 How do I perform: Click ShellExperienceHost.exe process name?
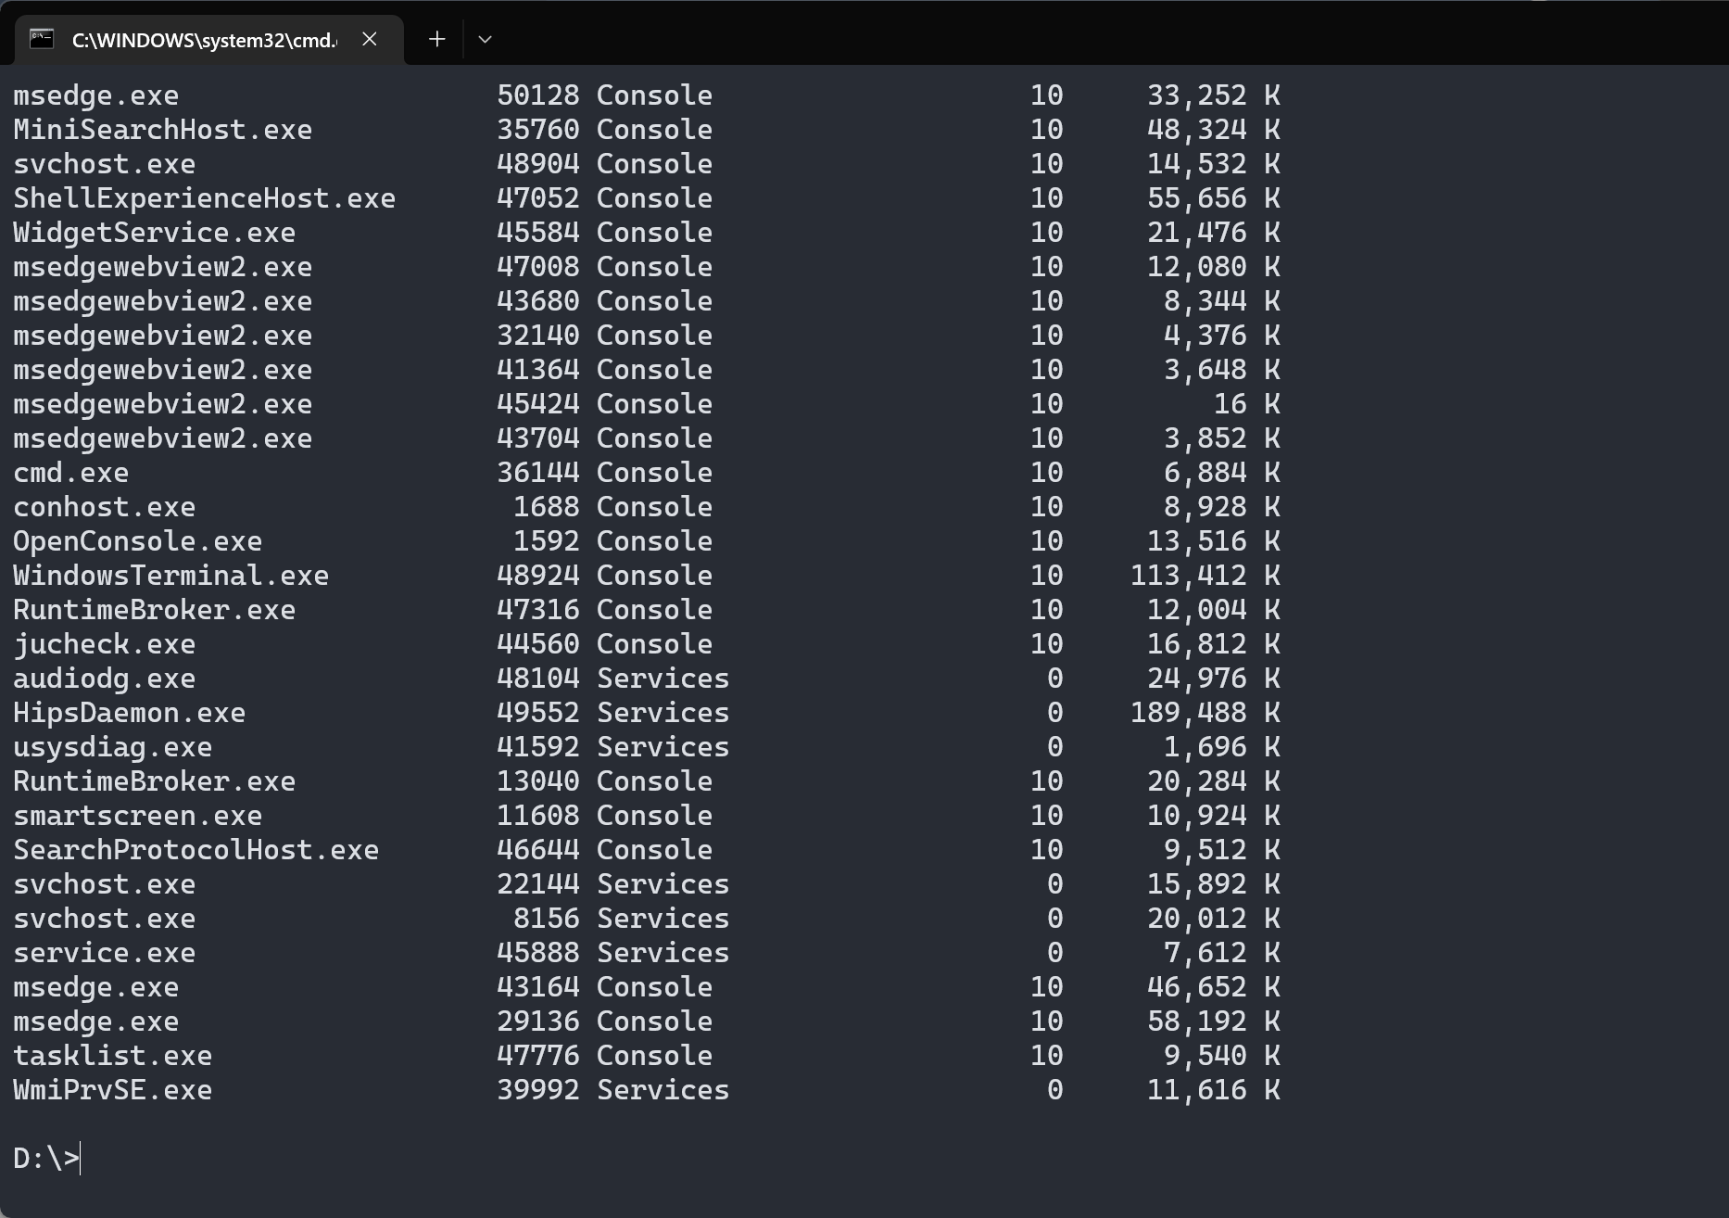pos(205,198)
